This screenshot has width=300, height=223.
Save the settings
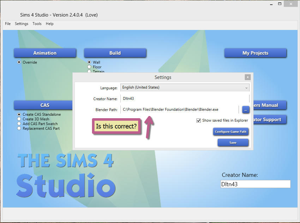(x=233, y=143)
